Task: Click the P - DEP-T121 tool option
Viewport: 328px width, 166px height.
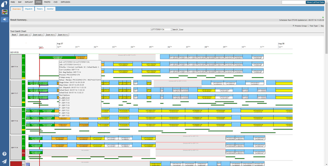Action: [64, 110]
